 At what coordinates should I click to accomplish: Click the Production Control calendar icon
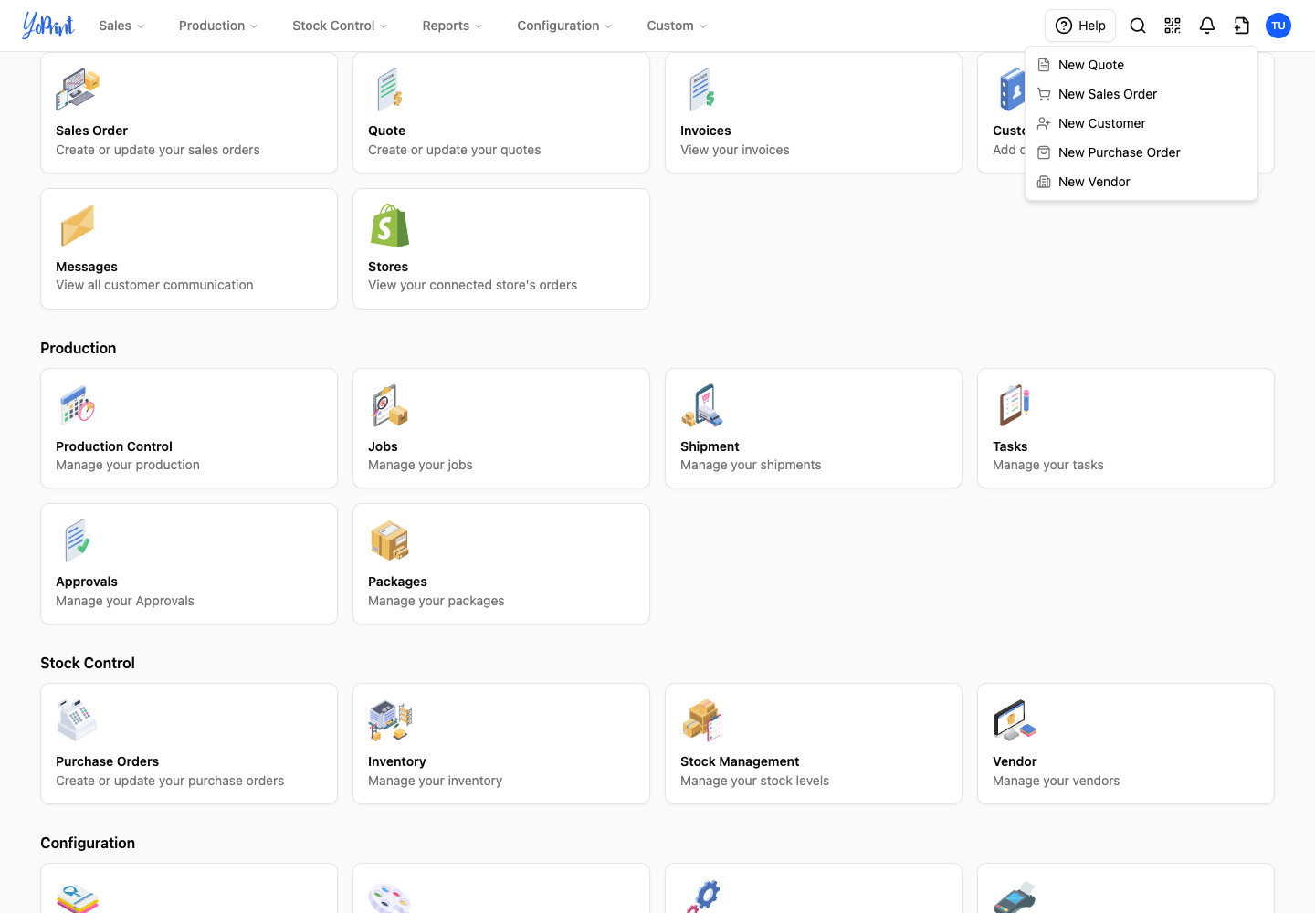(x=78, y=405)
